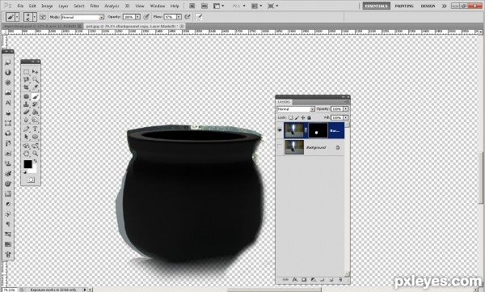
Task: Select the 3D Orbit camera tool
Action: pyautogui.click(x=35, y=146)
